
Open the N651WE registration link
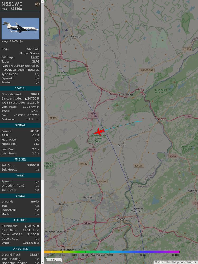(33, 49)
